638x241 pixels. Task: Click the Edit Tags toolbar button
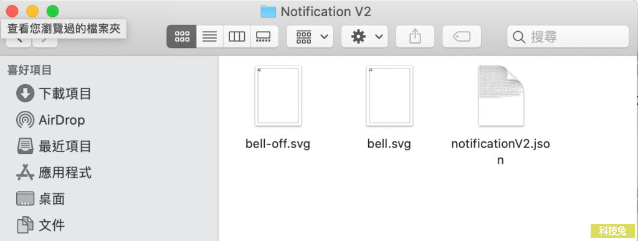462,37
